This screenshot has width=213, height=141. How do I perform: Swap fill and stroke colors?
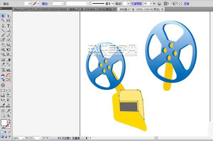(x=9, y=120)
